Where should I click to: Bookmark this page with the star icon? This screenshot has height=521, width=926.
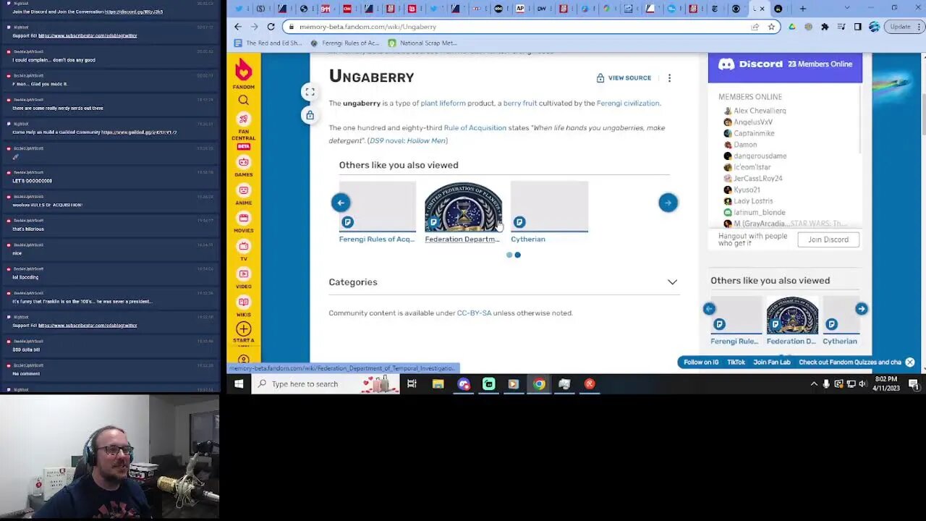771,27
